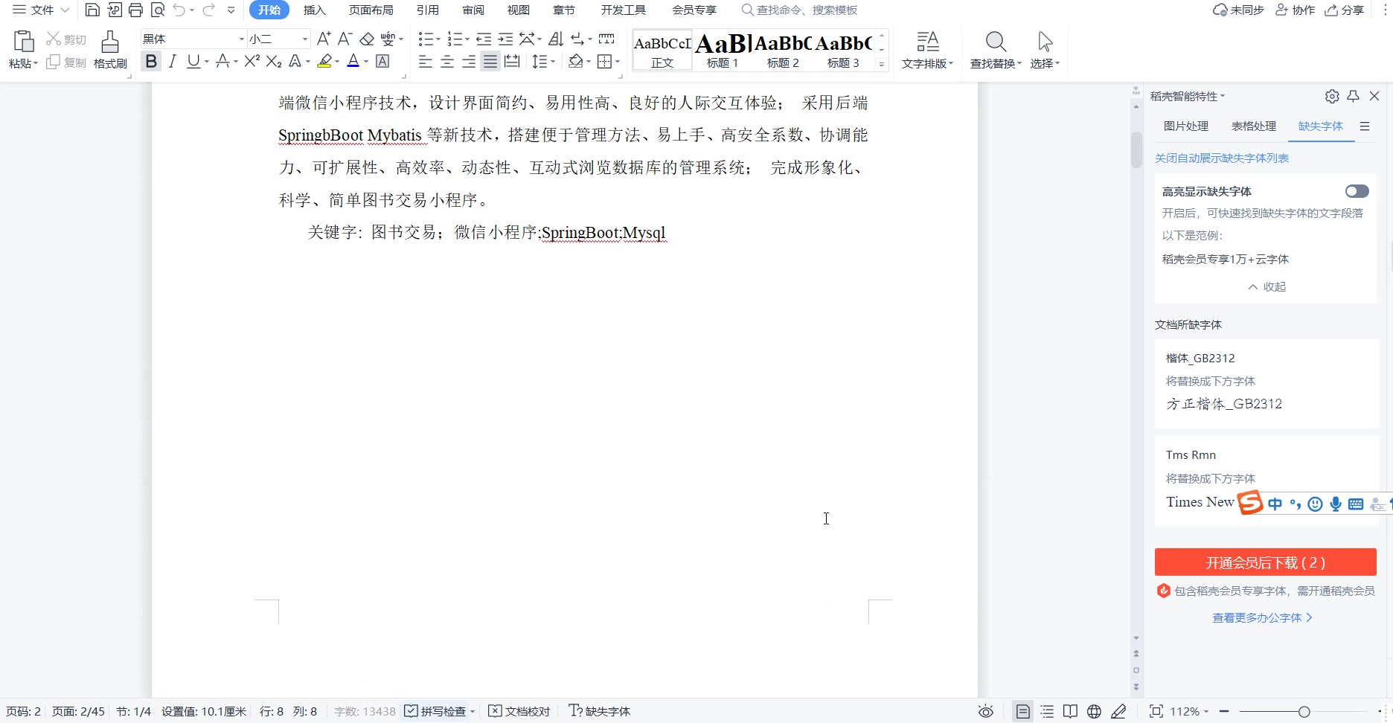Click the Save document icon
Image resolution: width=1393 pixels, height=723 pixels.
pos(92,10)
